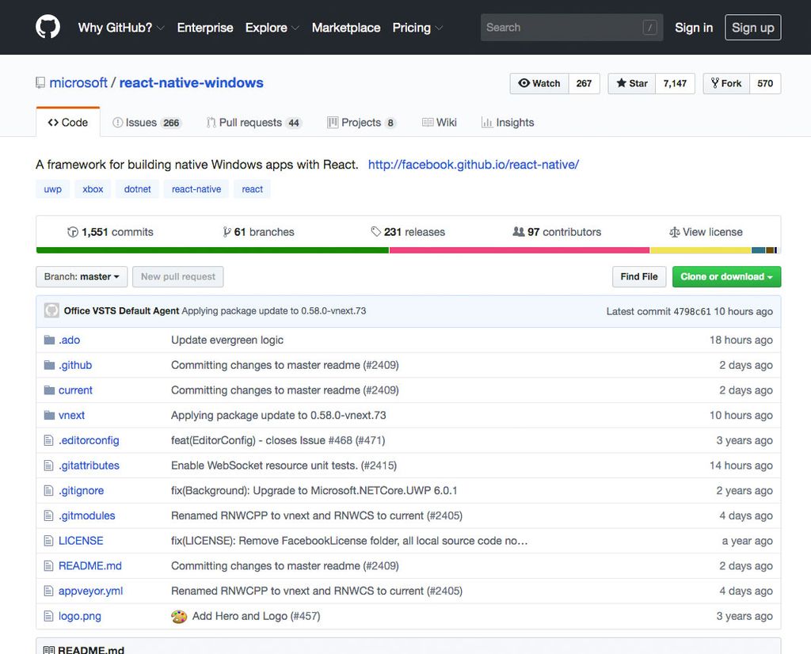Switch to the Pull requests tab
This screenshot has height=654, width=811.
pyautogui.click(x=253, y=122)
